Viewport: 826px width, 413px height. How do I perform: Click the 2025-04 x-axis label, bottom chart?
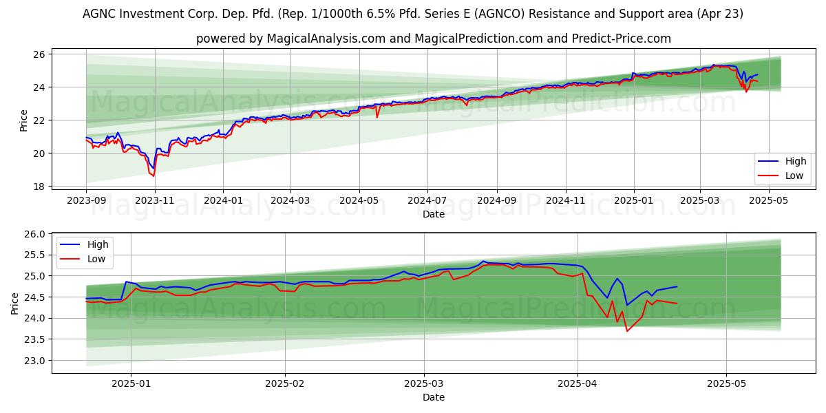[578, 383]
